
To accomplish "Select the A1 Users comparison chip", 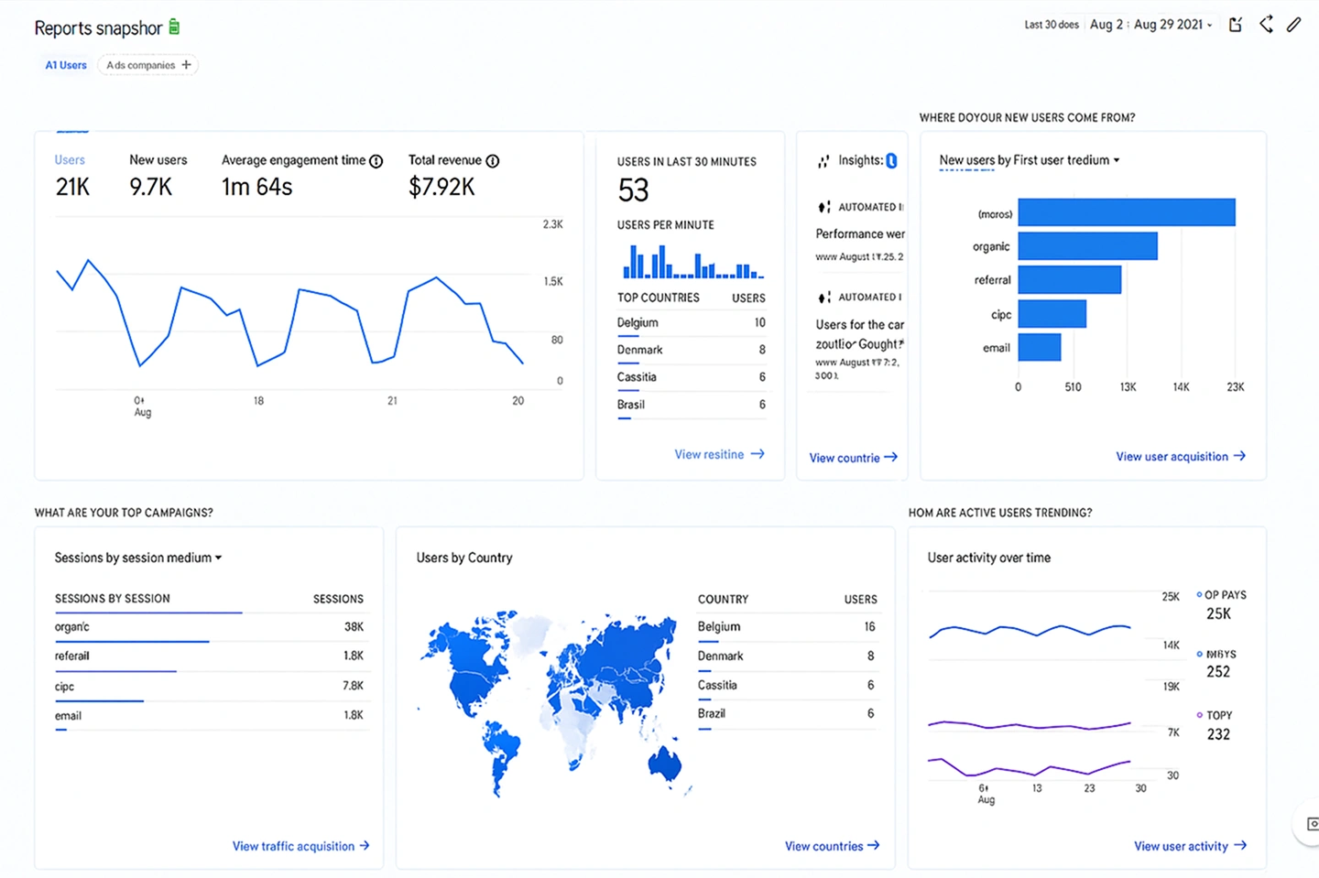I will [66, 65].
